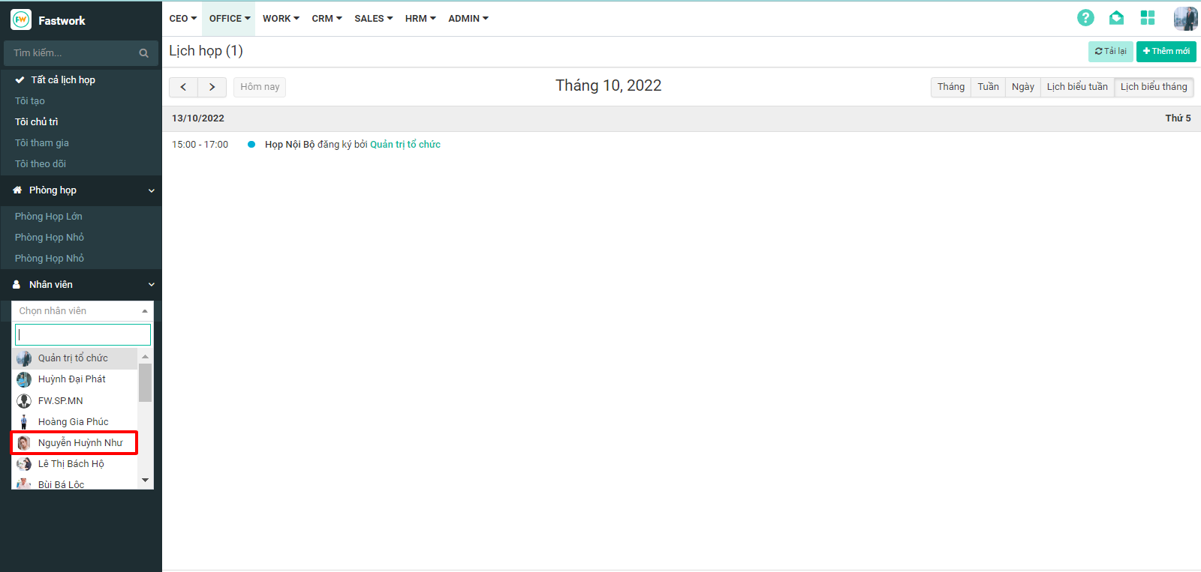Go to previous month arrow
This screenshot has width=1201, height=572.
click(183, 87)
